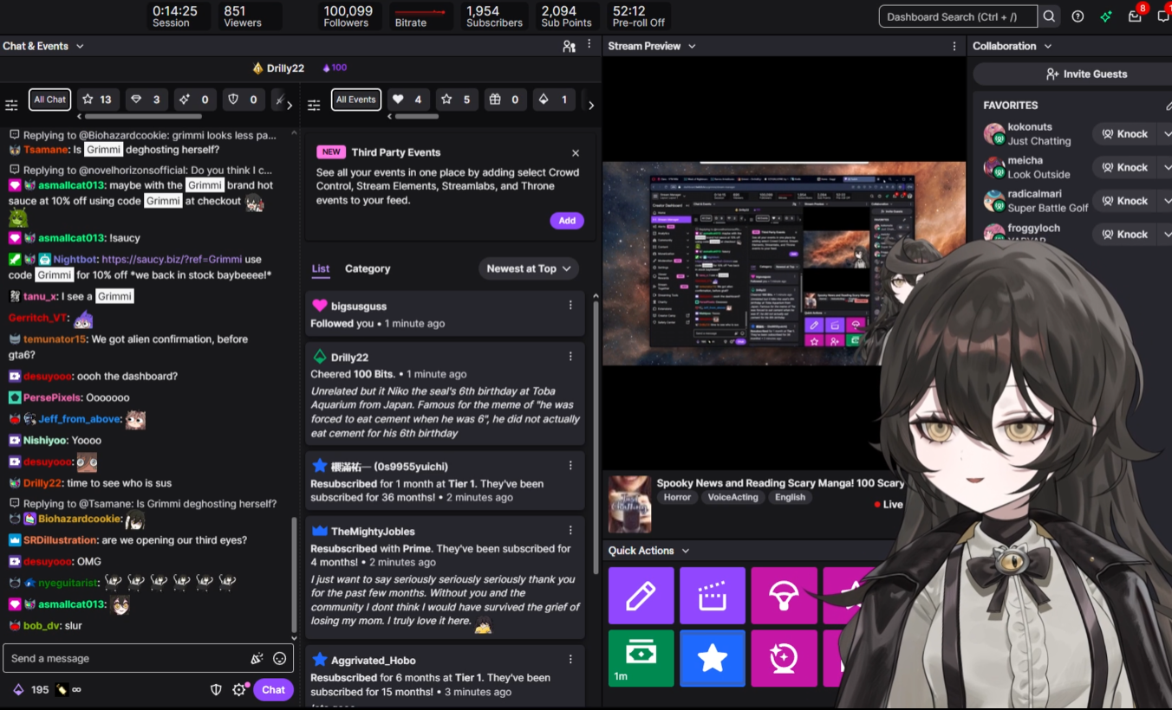Dismiss the Third Party Events card
The width and height of the screenshot is (1172, 710).
pyautogui.click(x=576, y=153)
